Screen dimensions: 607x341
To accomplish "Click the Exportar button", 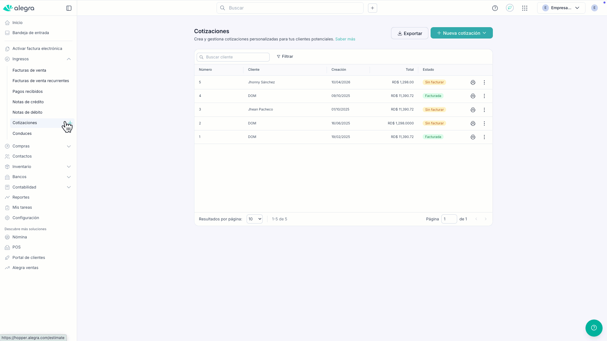I will (409, 33).
